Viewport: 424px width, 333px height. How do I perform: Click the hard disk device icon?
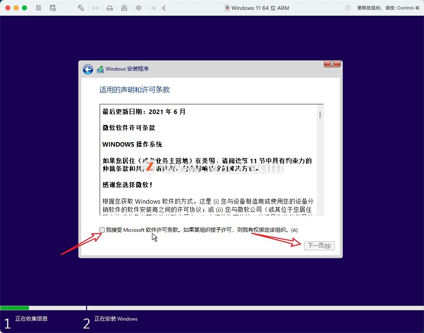pyautogui.click(x=109, y=8)
